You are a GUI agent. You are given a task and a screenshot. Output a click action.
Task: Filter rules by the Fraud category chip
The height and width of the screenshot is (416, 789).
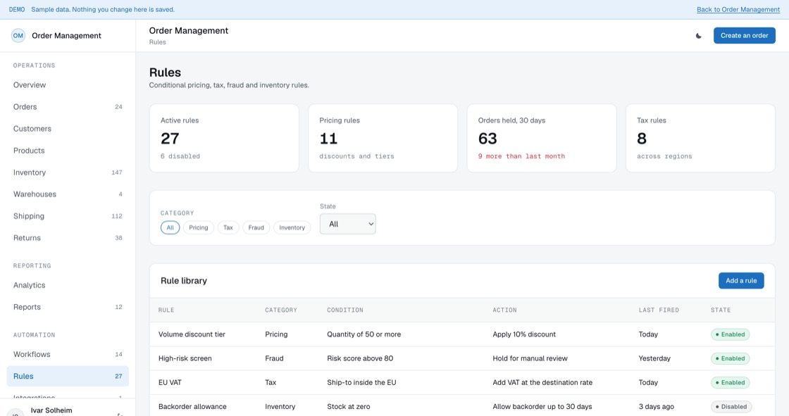[x=256, y=227]
